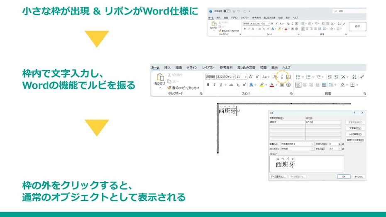Decrease indent in the larger ribbon

click(x=330, y=77)
